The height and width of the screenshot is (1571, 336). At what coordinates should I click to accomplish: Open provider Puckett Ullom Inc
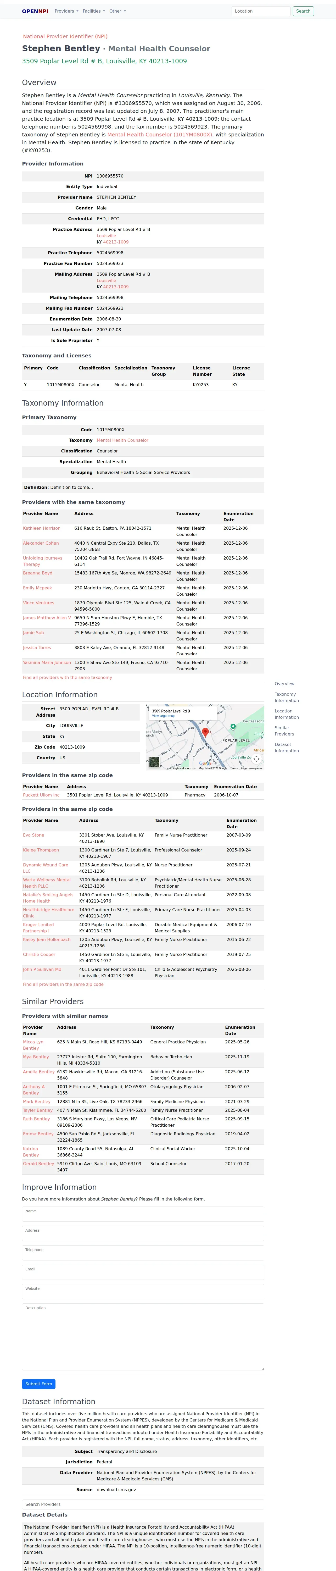tap(41, 795)
